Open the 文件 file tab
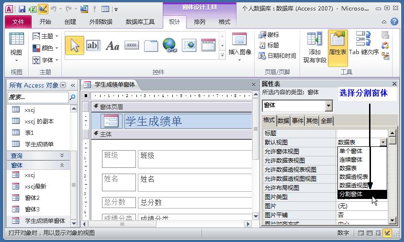Viewport: 404px width, 242px height. [18, 22]
